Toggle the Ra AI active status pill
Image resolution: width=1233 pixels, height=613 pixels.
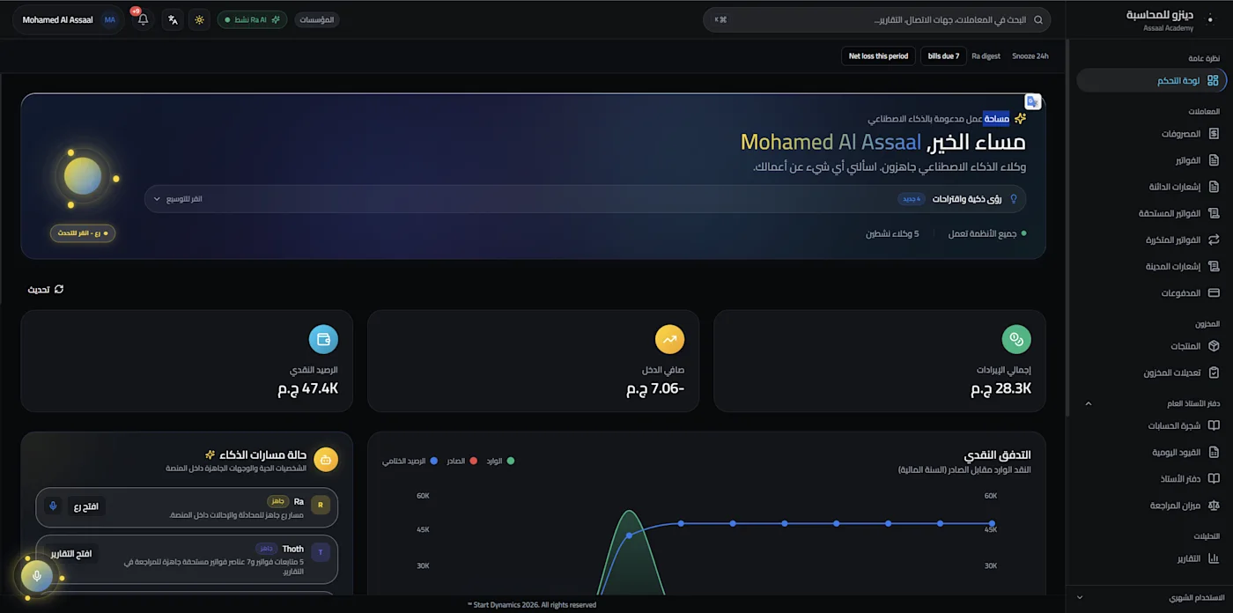click(252, 19)
